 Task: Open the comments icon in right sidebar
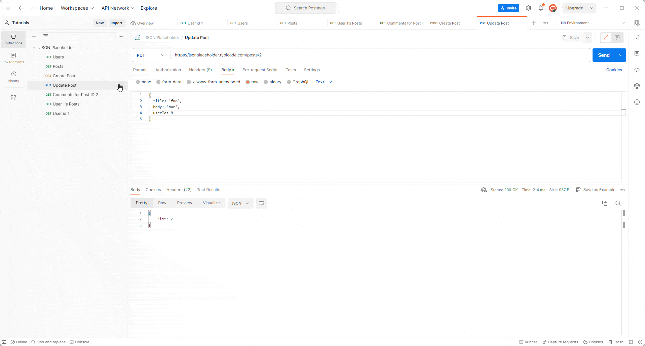(637, 54)
